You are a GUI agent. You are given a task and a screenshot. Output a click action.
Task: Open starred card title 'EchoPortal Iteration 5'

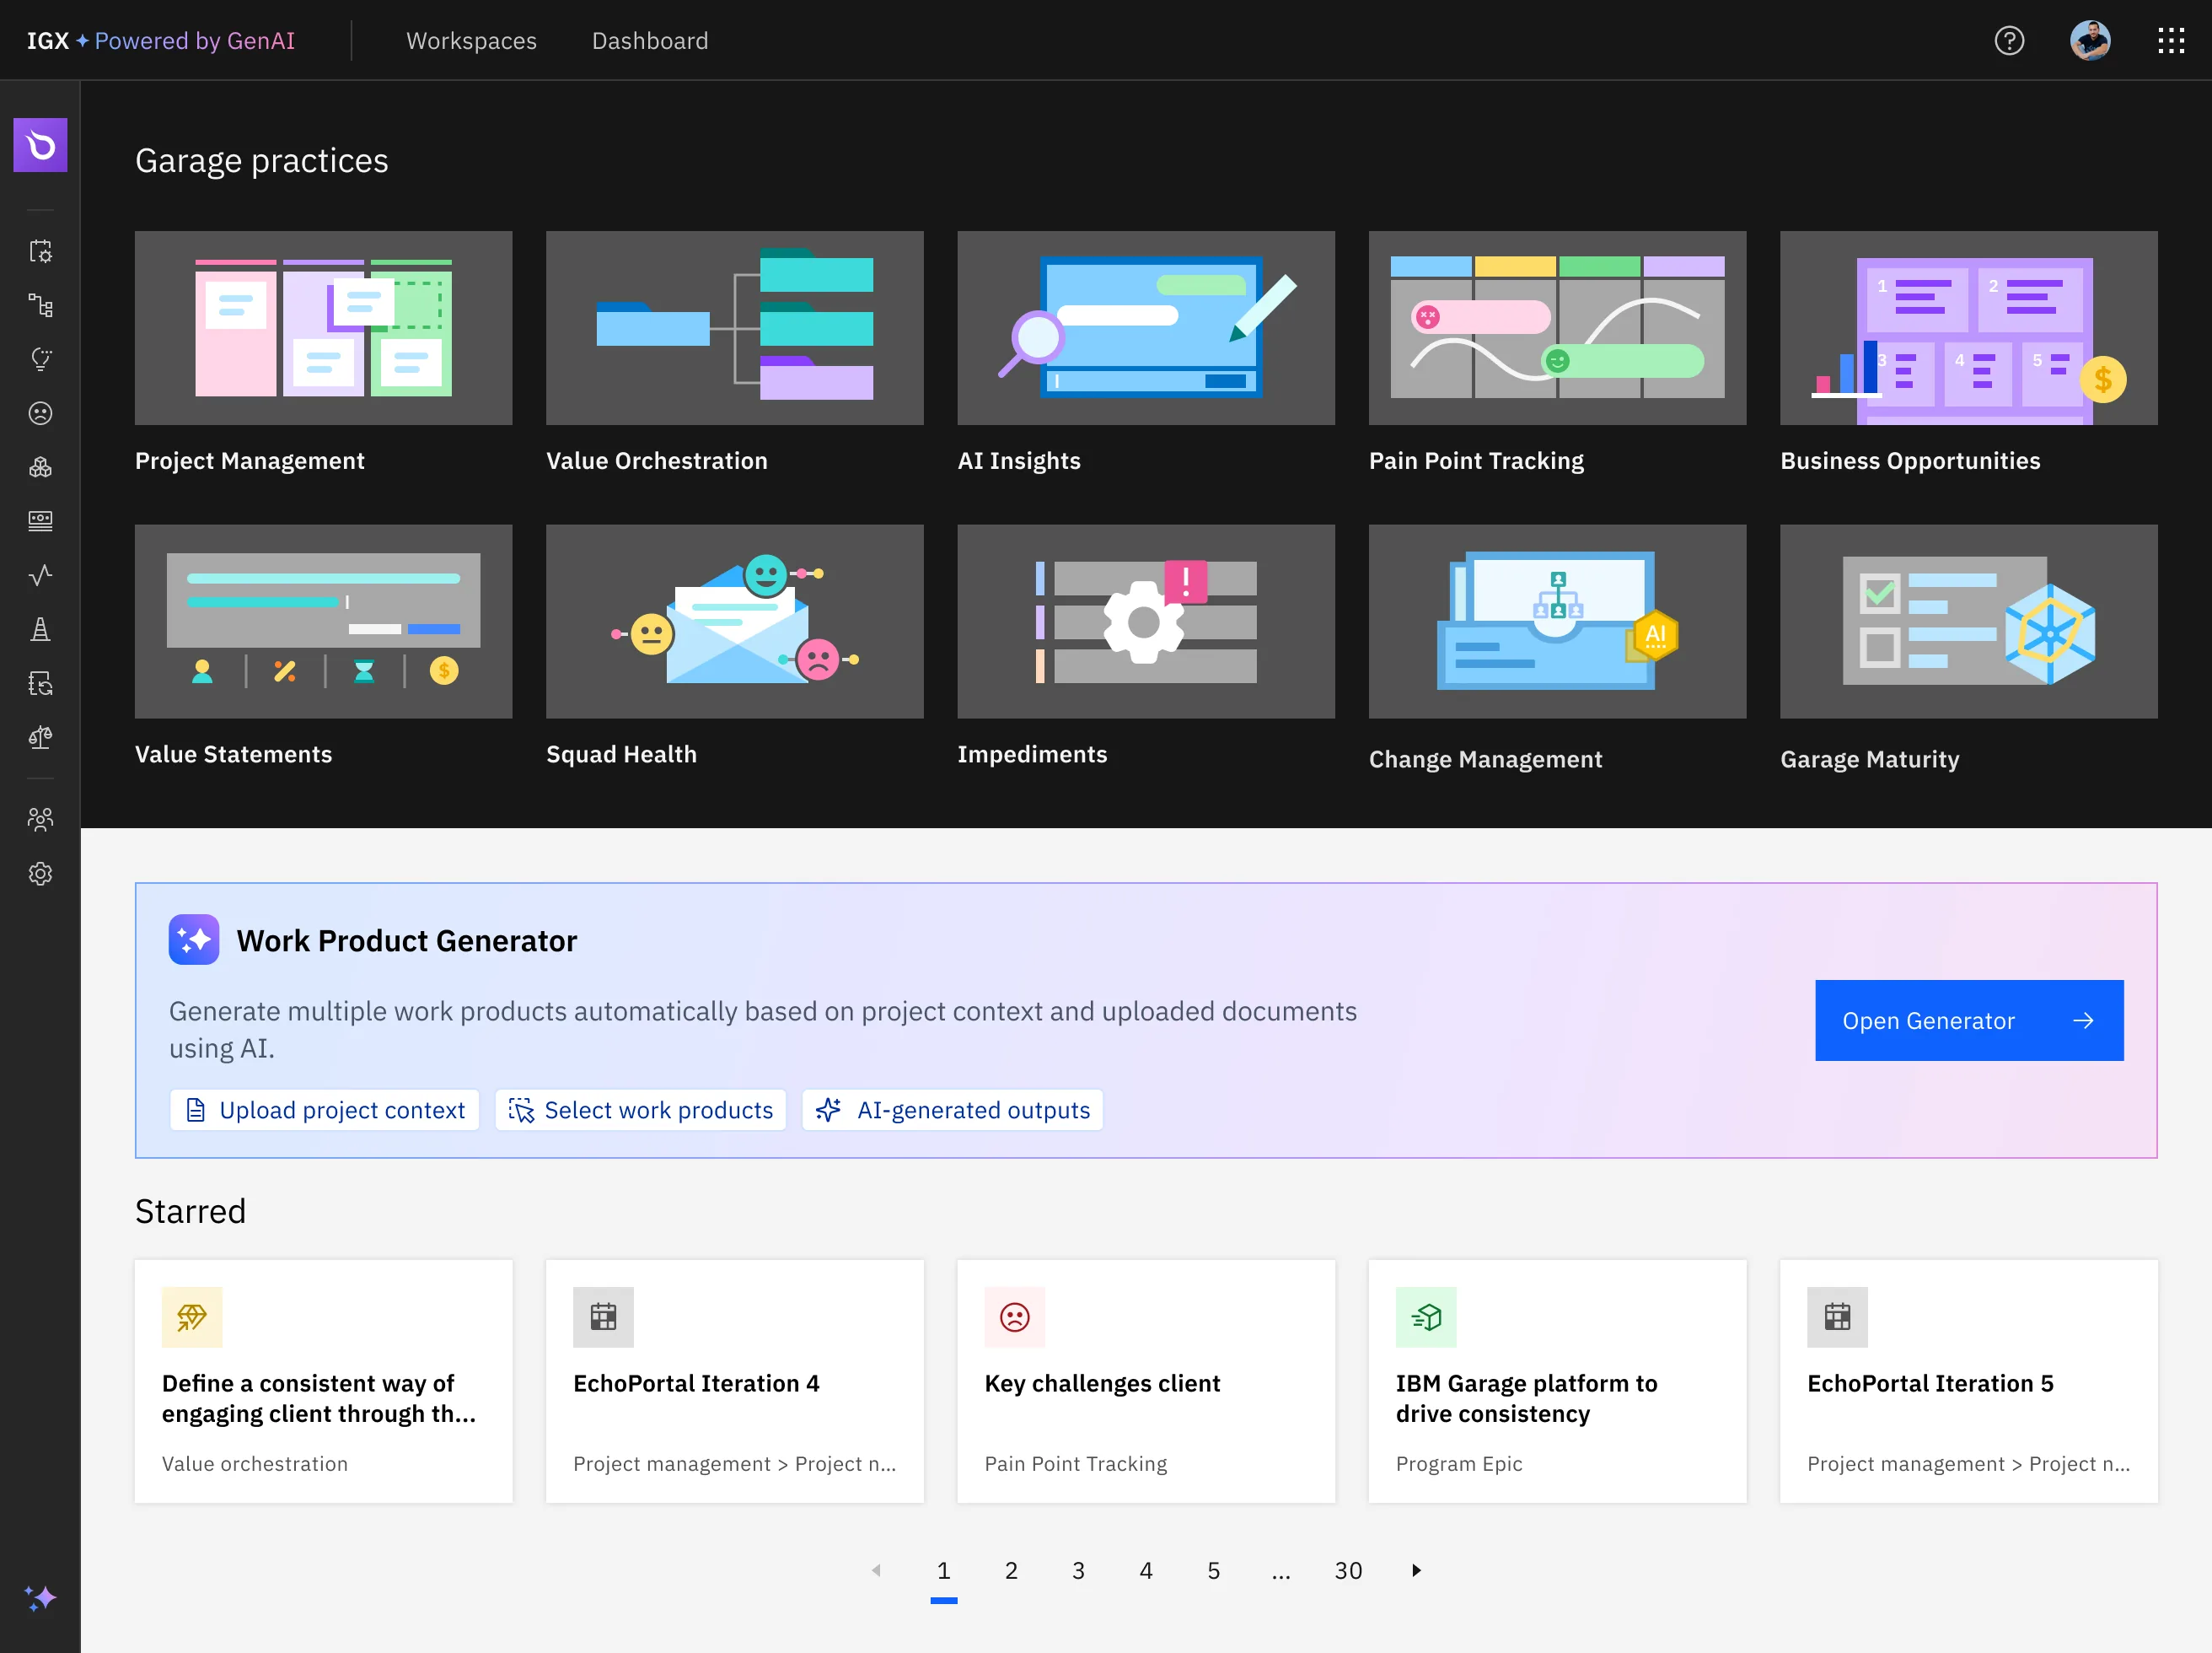[x=1930, y=1383]
